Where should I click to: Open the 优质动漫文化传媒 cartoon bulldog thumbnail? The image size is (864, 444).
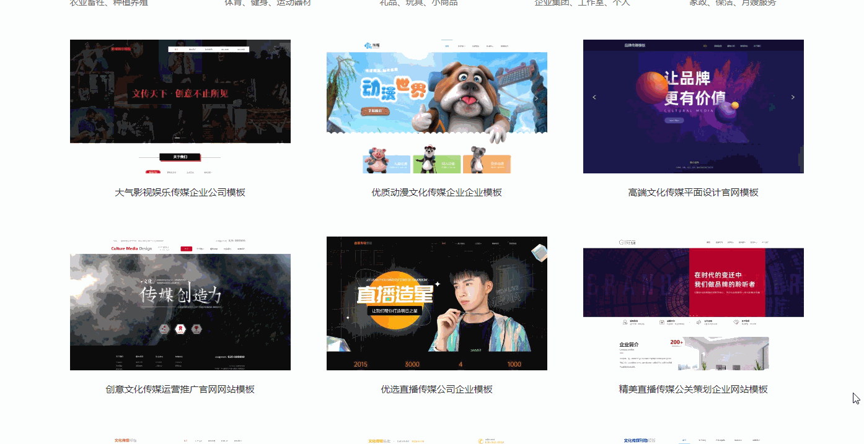point(437,107)
